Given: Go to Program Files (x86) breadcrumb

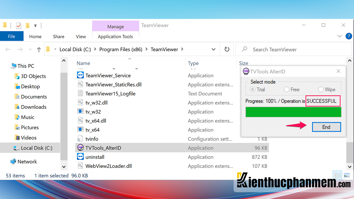Looking at the screenshot, I should (121, 49).
